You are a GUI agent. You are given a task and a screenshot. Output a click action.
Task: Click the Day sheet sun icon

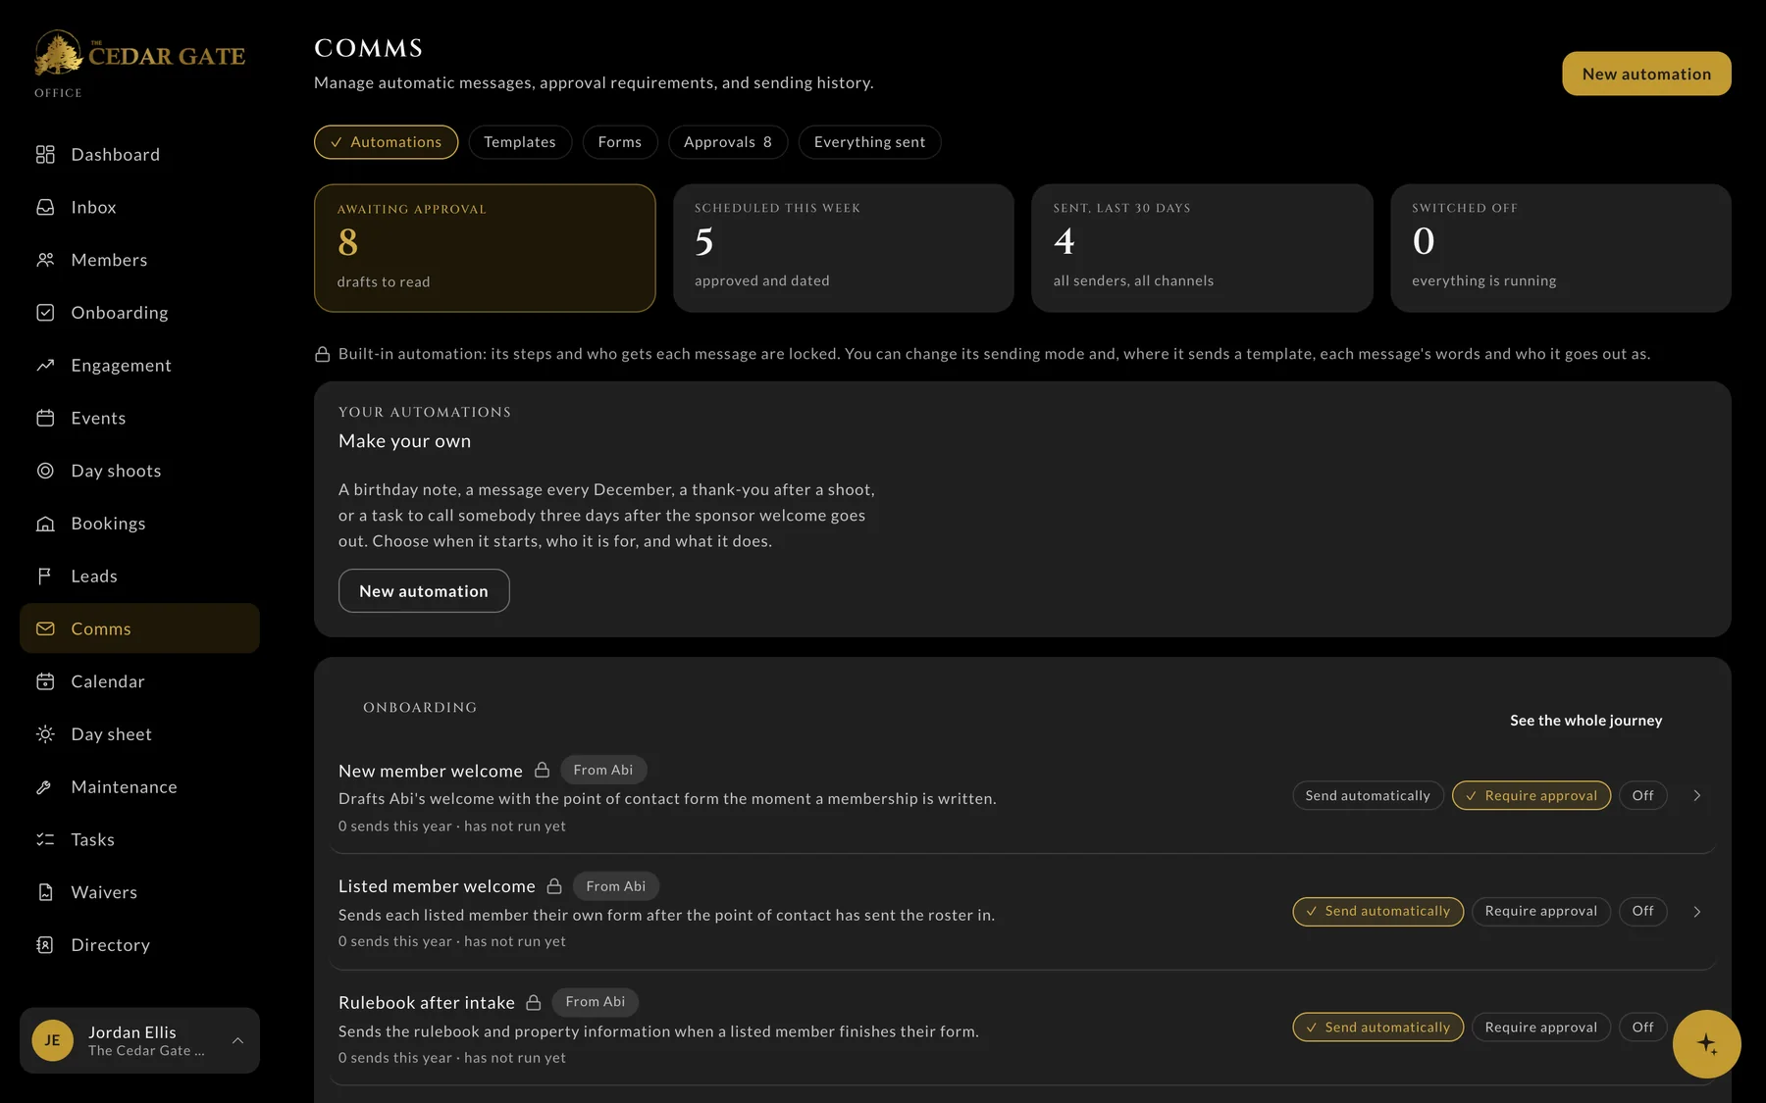tap(45, 734)
